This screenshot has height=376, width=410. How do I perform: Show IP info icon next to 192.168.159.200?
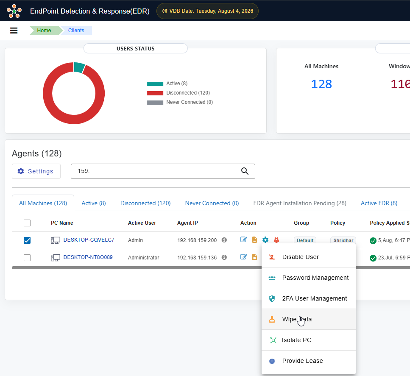[224, 240]
